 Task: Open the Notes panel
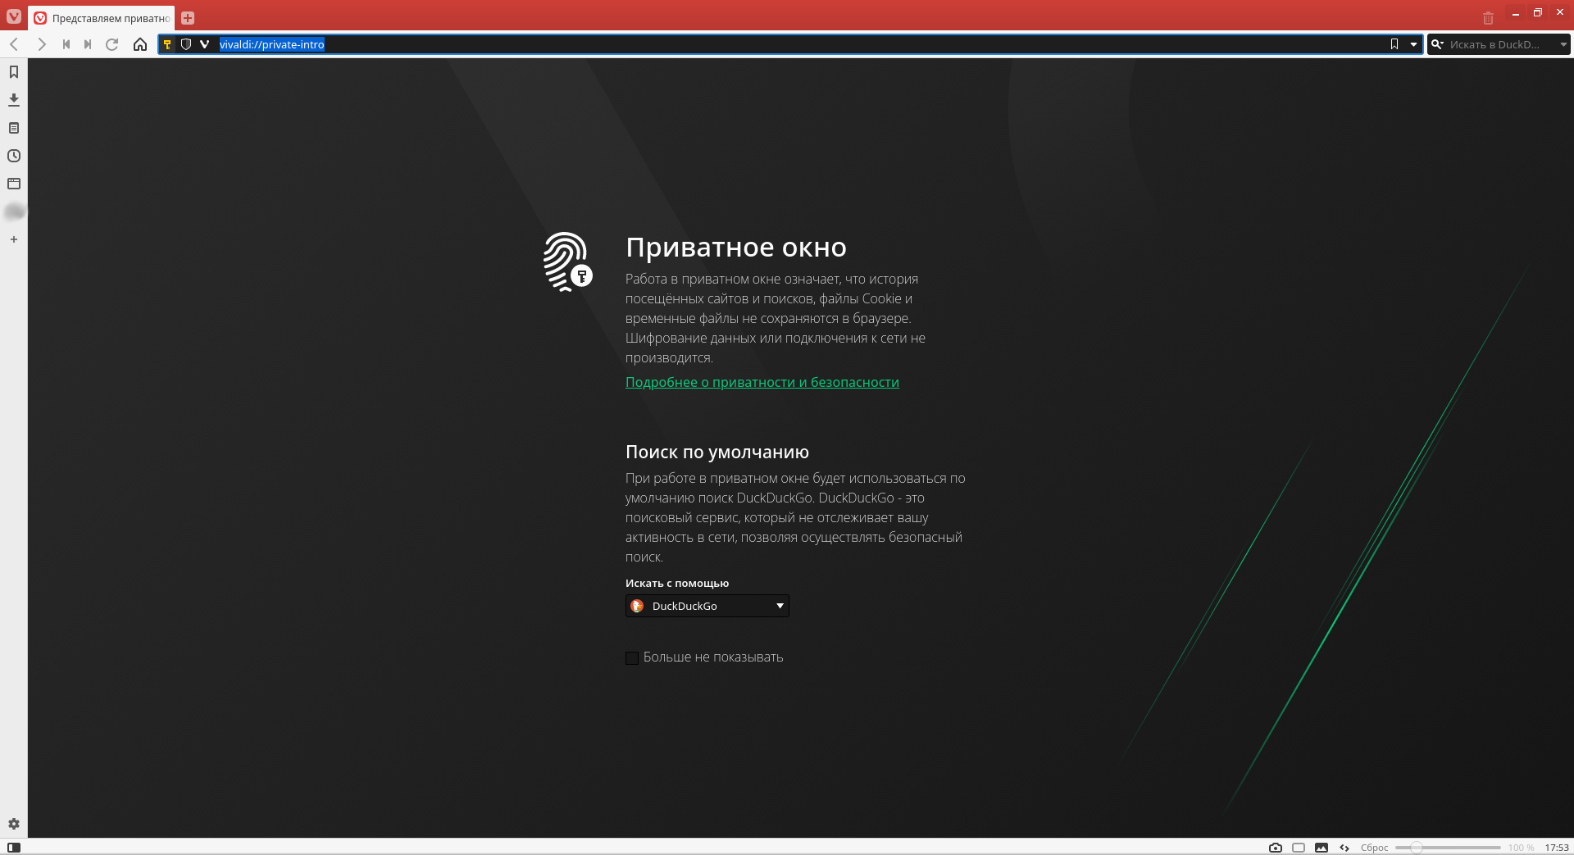point(14,128)
